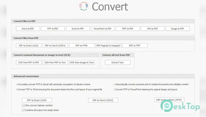Toggle Only convert tabular content checkbox

point(23,105)
